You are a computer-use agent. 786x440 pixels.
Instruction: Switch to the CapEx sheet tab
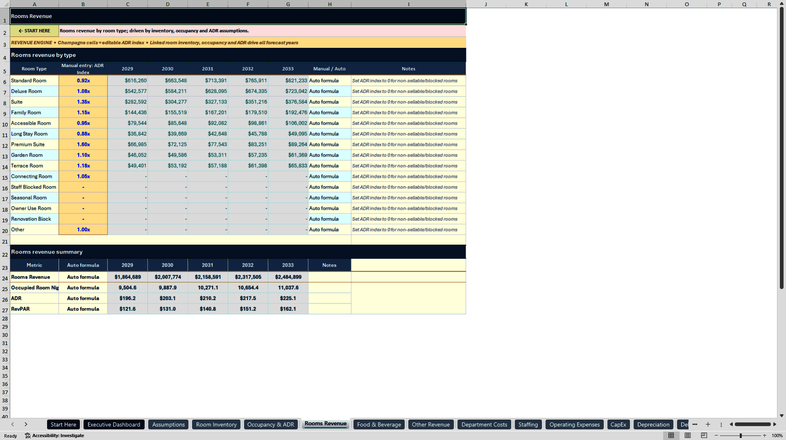(x=618, y=424)
